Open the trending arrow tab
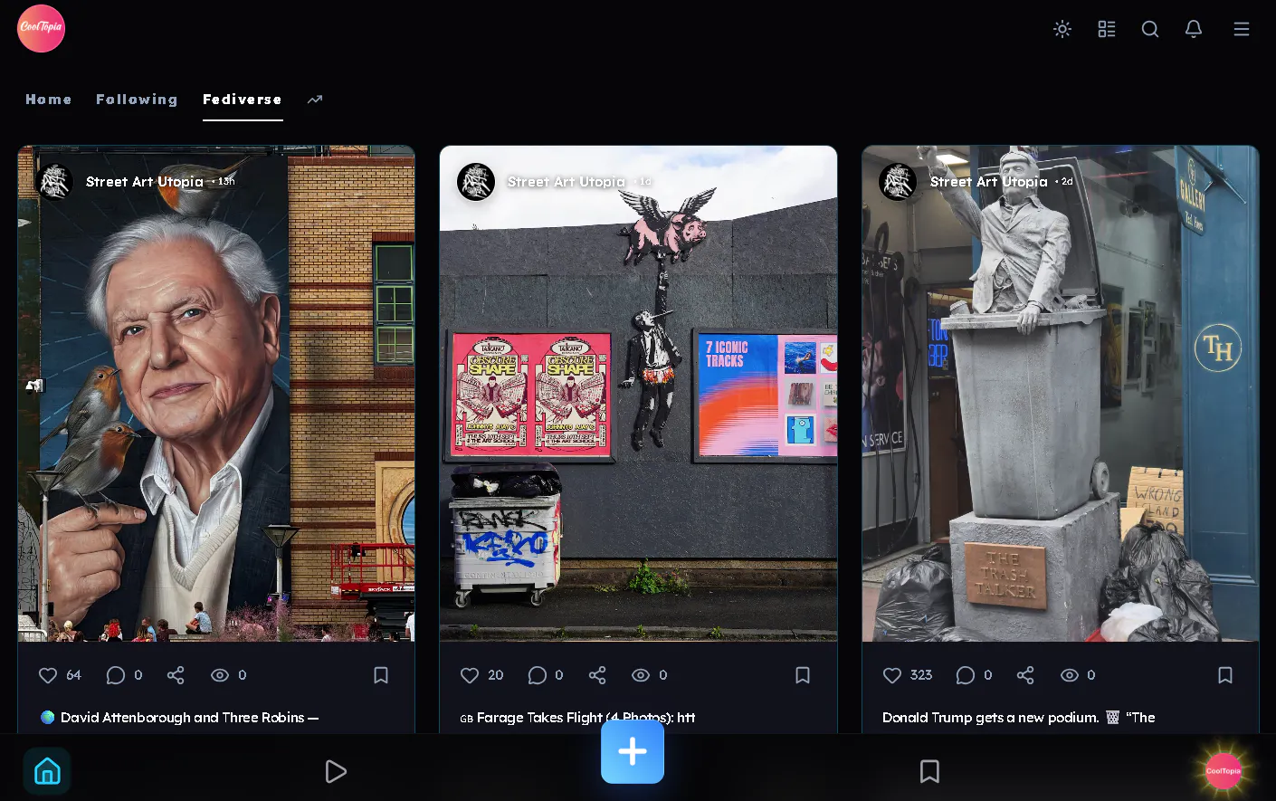This screenshot has width=1276, height=801. pyautogui.click(x=315, y=100)
